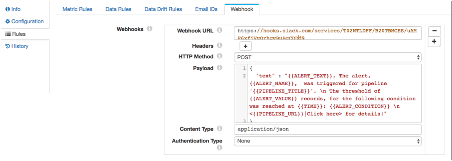Add a header with the plus button
The height and width of the screenshot is (161, 452).
pyautogui.click(x=246, y=46)
